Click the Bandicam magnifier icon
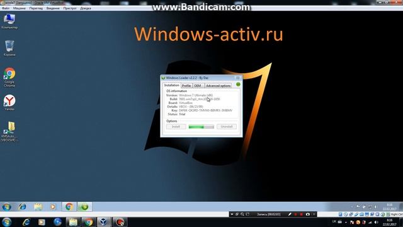Screen dimensions: 403x227 click(x=242, y=214)
